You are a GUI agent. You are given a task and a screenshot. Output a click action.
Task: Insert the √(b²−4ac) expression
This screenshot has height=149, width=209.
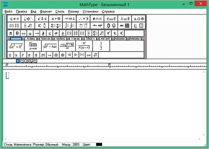coord(50,46)
